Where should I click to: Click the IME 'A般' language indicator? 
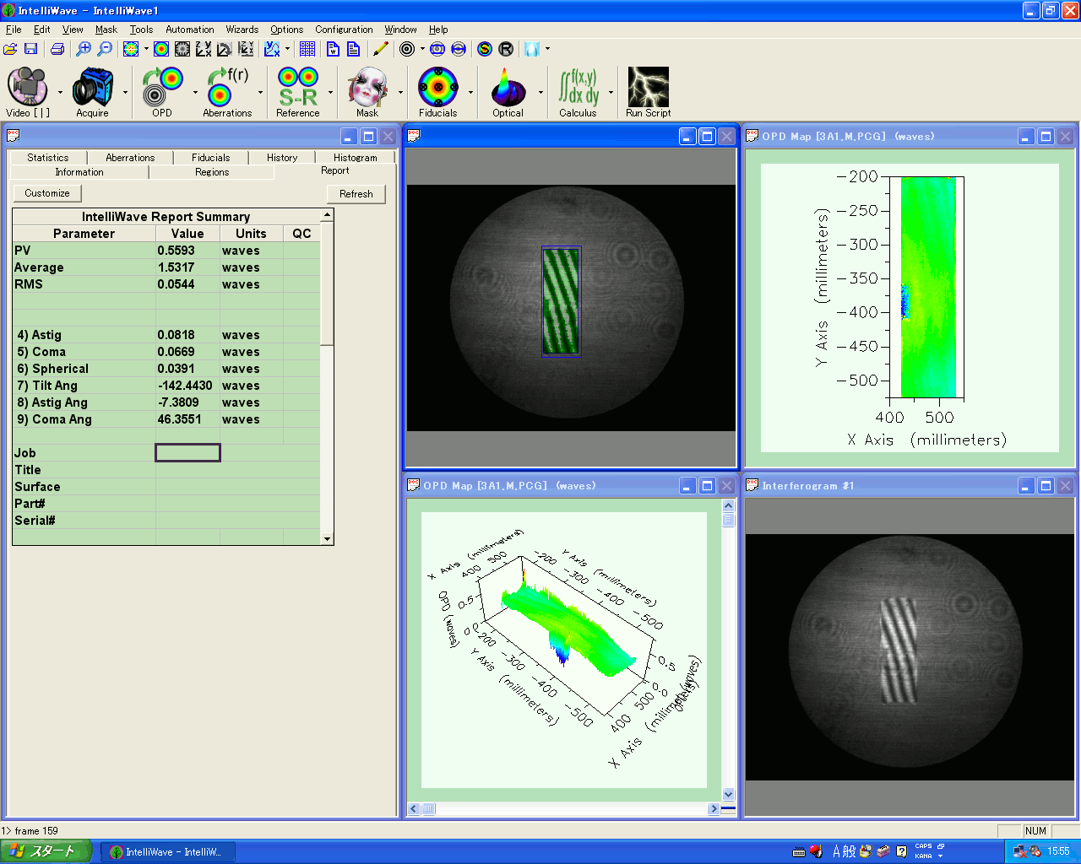pyautogui.click(x=845, y=851)
